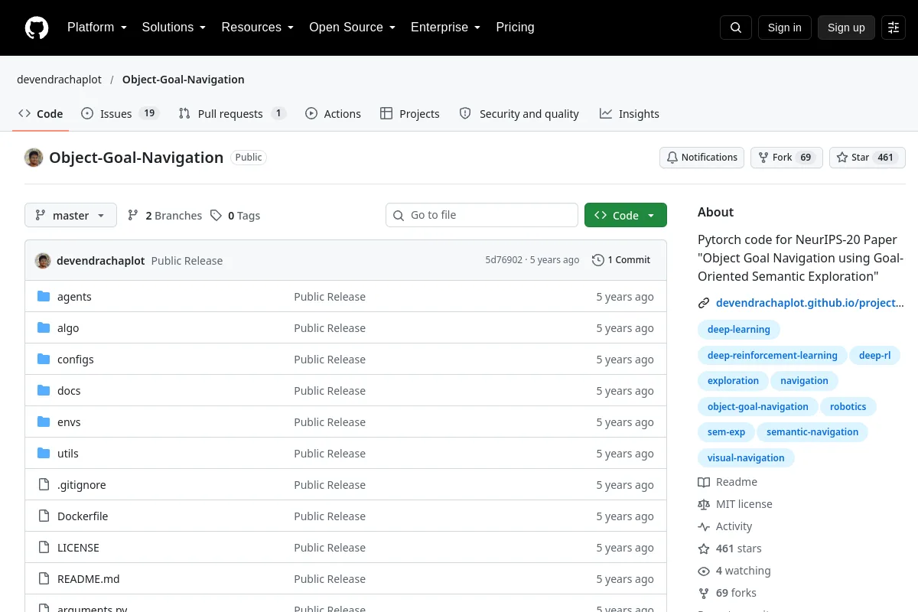Switch to the Actions tab
The image size is (918, 612).
point(333,114)
